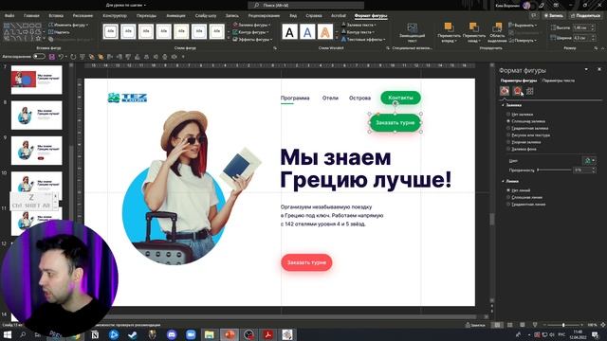
Task: Open the Zoom app icon in the taskbar
Action: [x=191, y=334]
